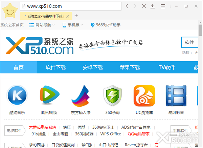Expand the 手机版 dropdown arrow
Screen dimensions: 203x148
click(x=82, y=25)
